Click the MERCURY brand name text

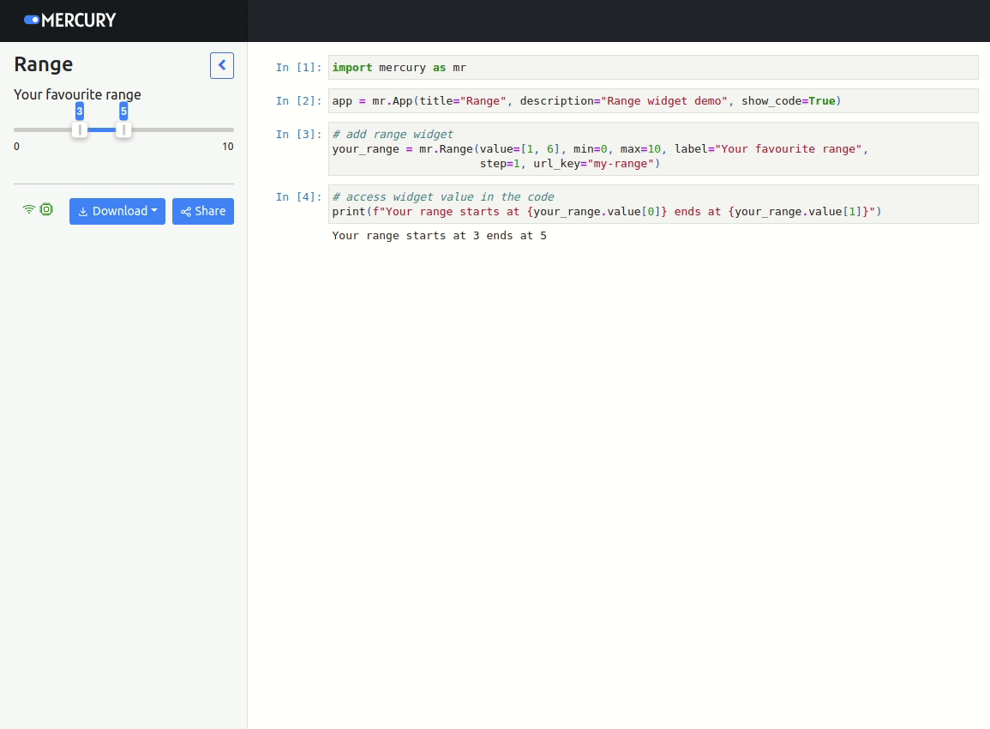(x=79, y=21)
